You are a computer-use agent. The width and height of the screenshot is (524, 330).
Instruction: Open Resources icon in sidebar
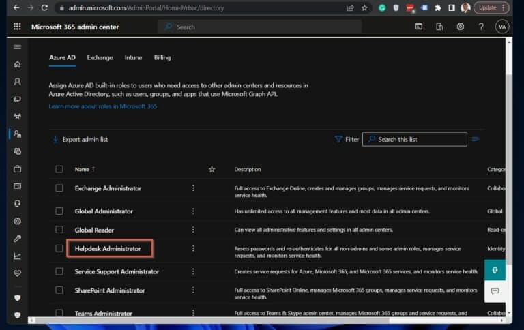(17, 151)
